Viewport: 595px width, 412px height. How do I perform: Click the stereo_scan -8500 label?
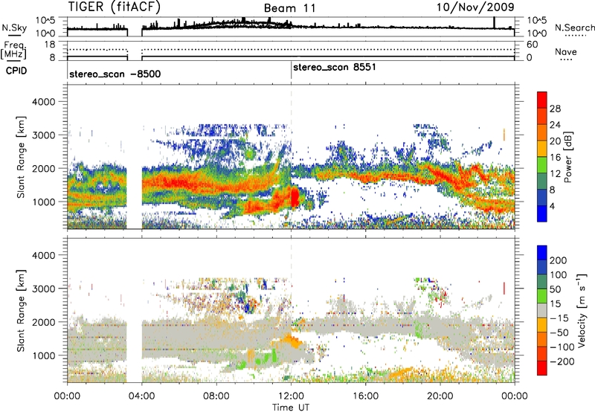pos(115,74)
